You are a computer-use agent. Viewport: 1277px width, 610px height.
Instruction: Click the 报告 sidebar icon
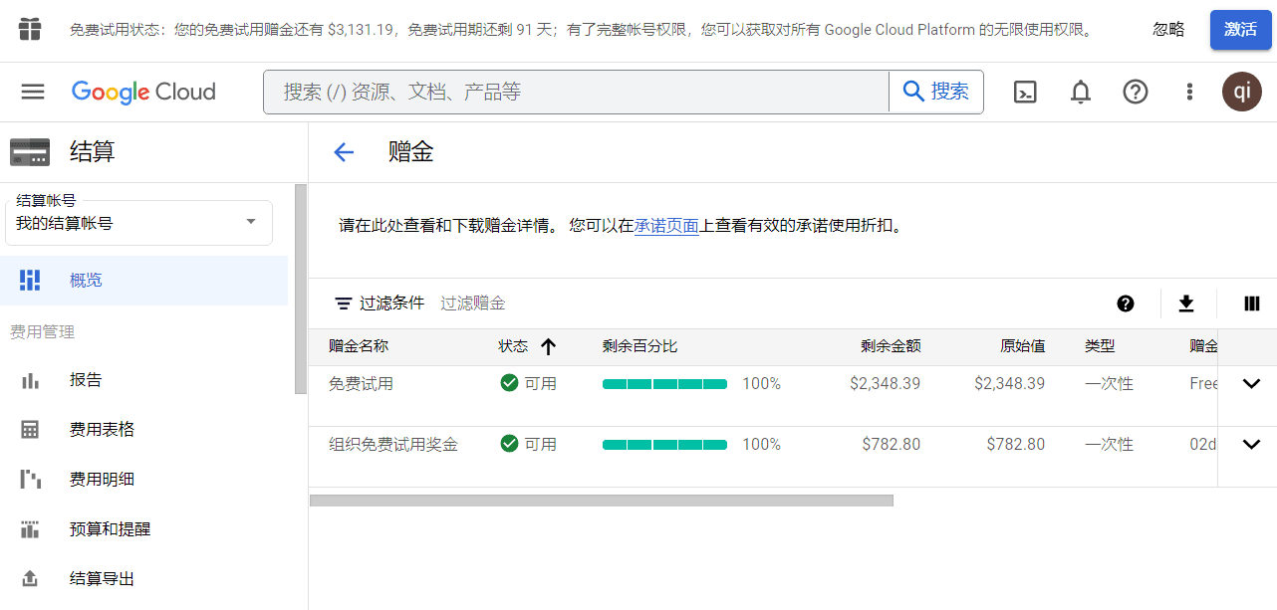(31, 379)
